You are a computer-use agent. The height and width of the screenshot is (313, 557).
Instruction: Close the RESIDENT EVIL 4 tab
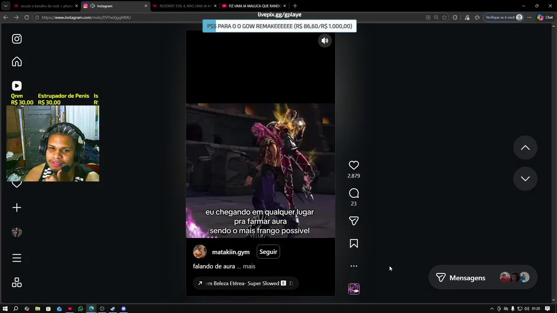pyautogui.click(x=215, y=6)
